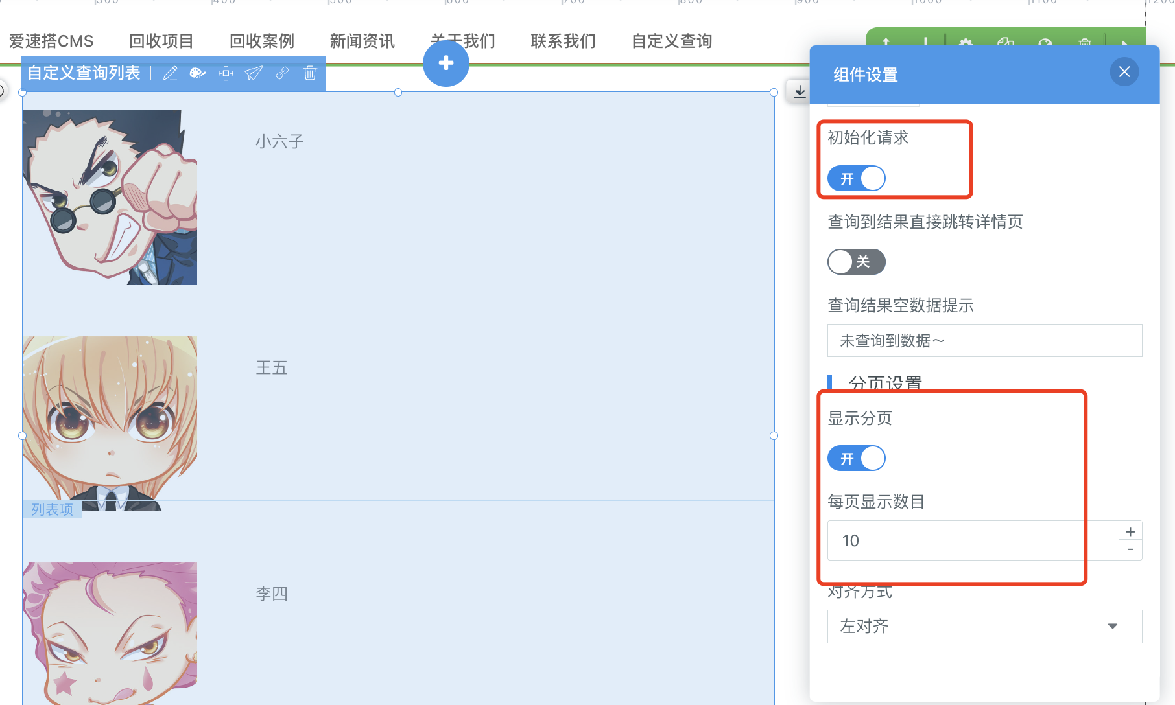Click the 未查询到数据 empty-data hint field
This screenshot has height=705, width=1175.
[984, 340]
